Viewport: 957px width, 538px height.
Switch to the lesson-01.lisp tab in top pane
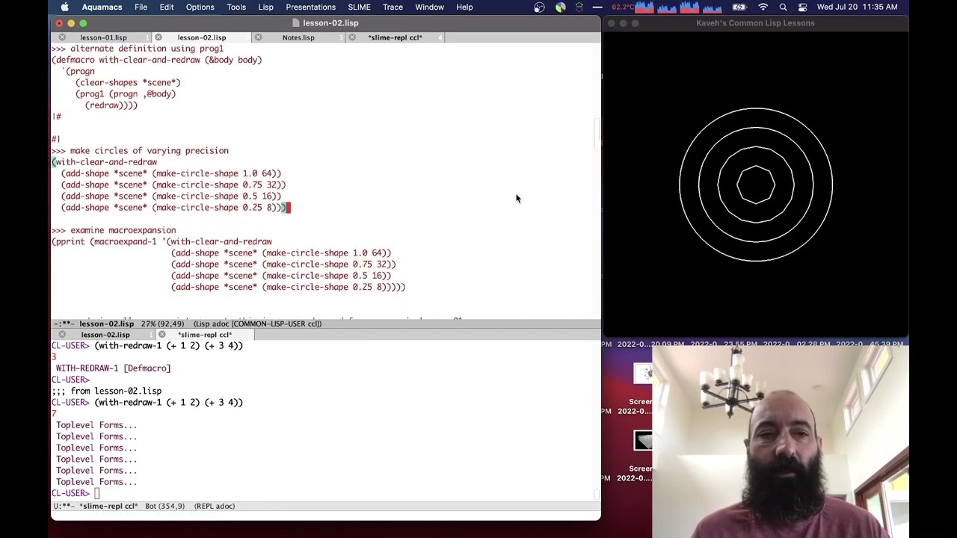pyautogui.click(x=103, y=37)
